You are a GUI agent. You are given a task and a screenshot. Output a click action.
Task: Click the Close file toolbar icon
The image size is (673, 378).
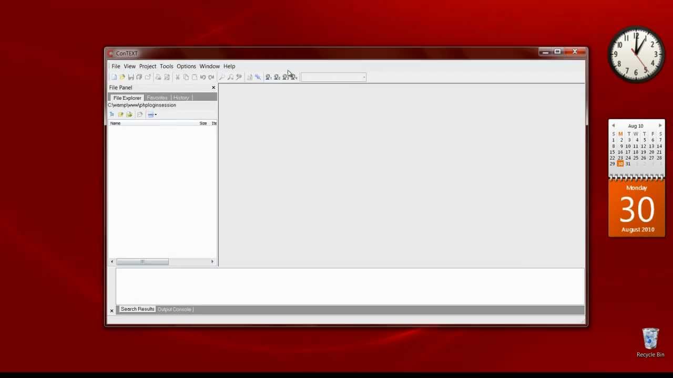coord(148,77)
